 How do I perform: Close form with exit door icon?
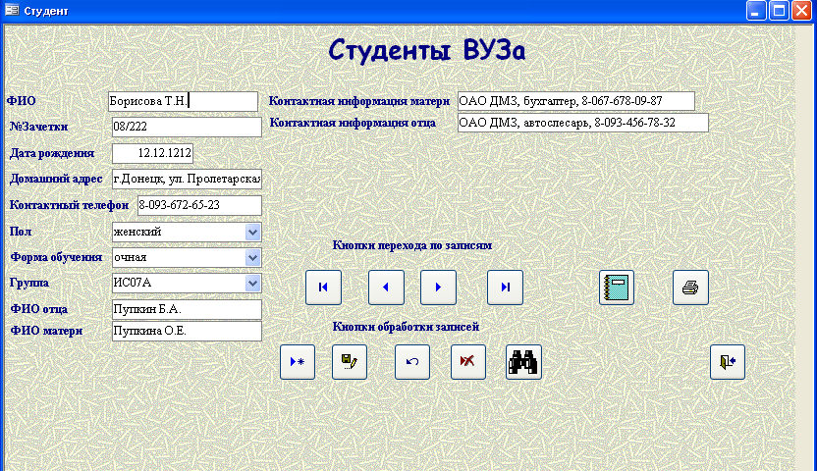[x=728, y=362]
